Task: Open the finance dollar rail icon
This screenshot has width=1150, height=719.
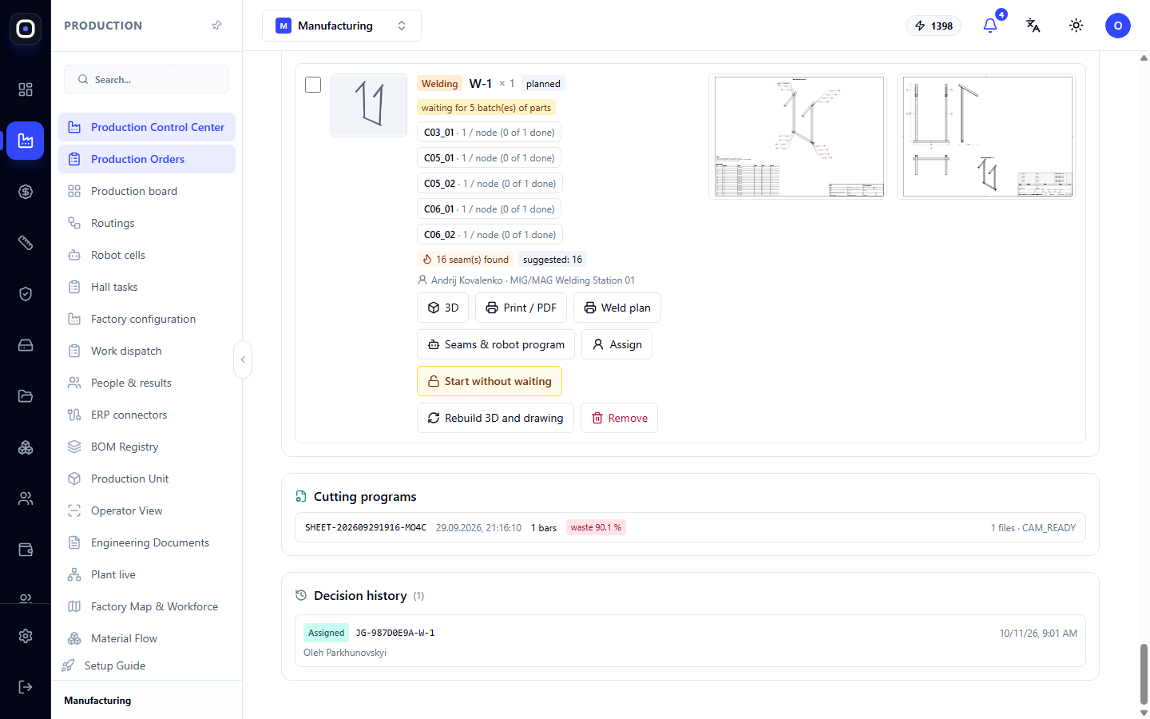Action: (26, 192)
